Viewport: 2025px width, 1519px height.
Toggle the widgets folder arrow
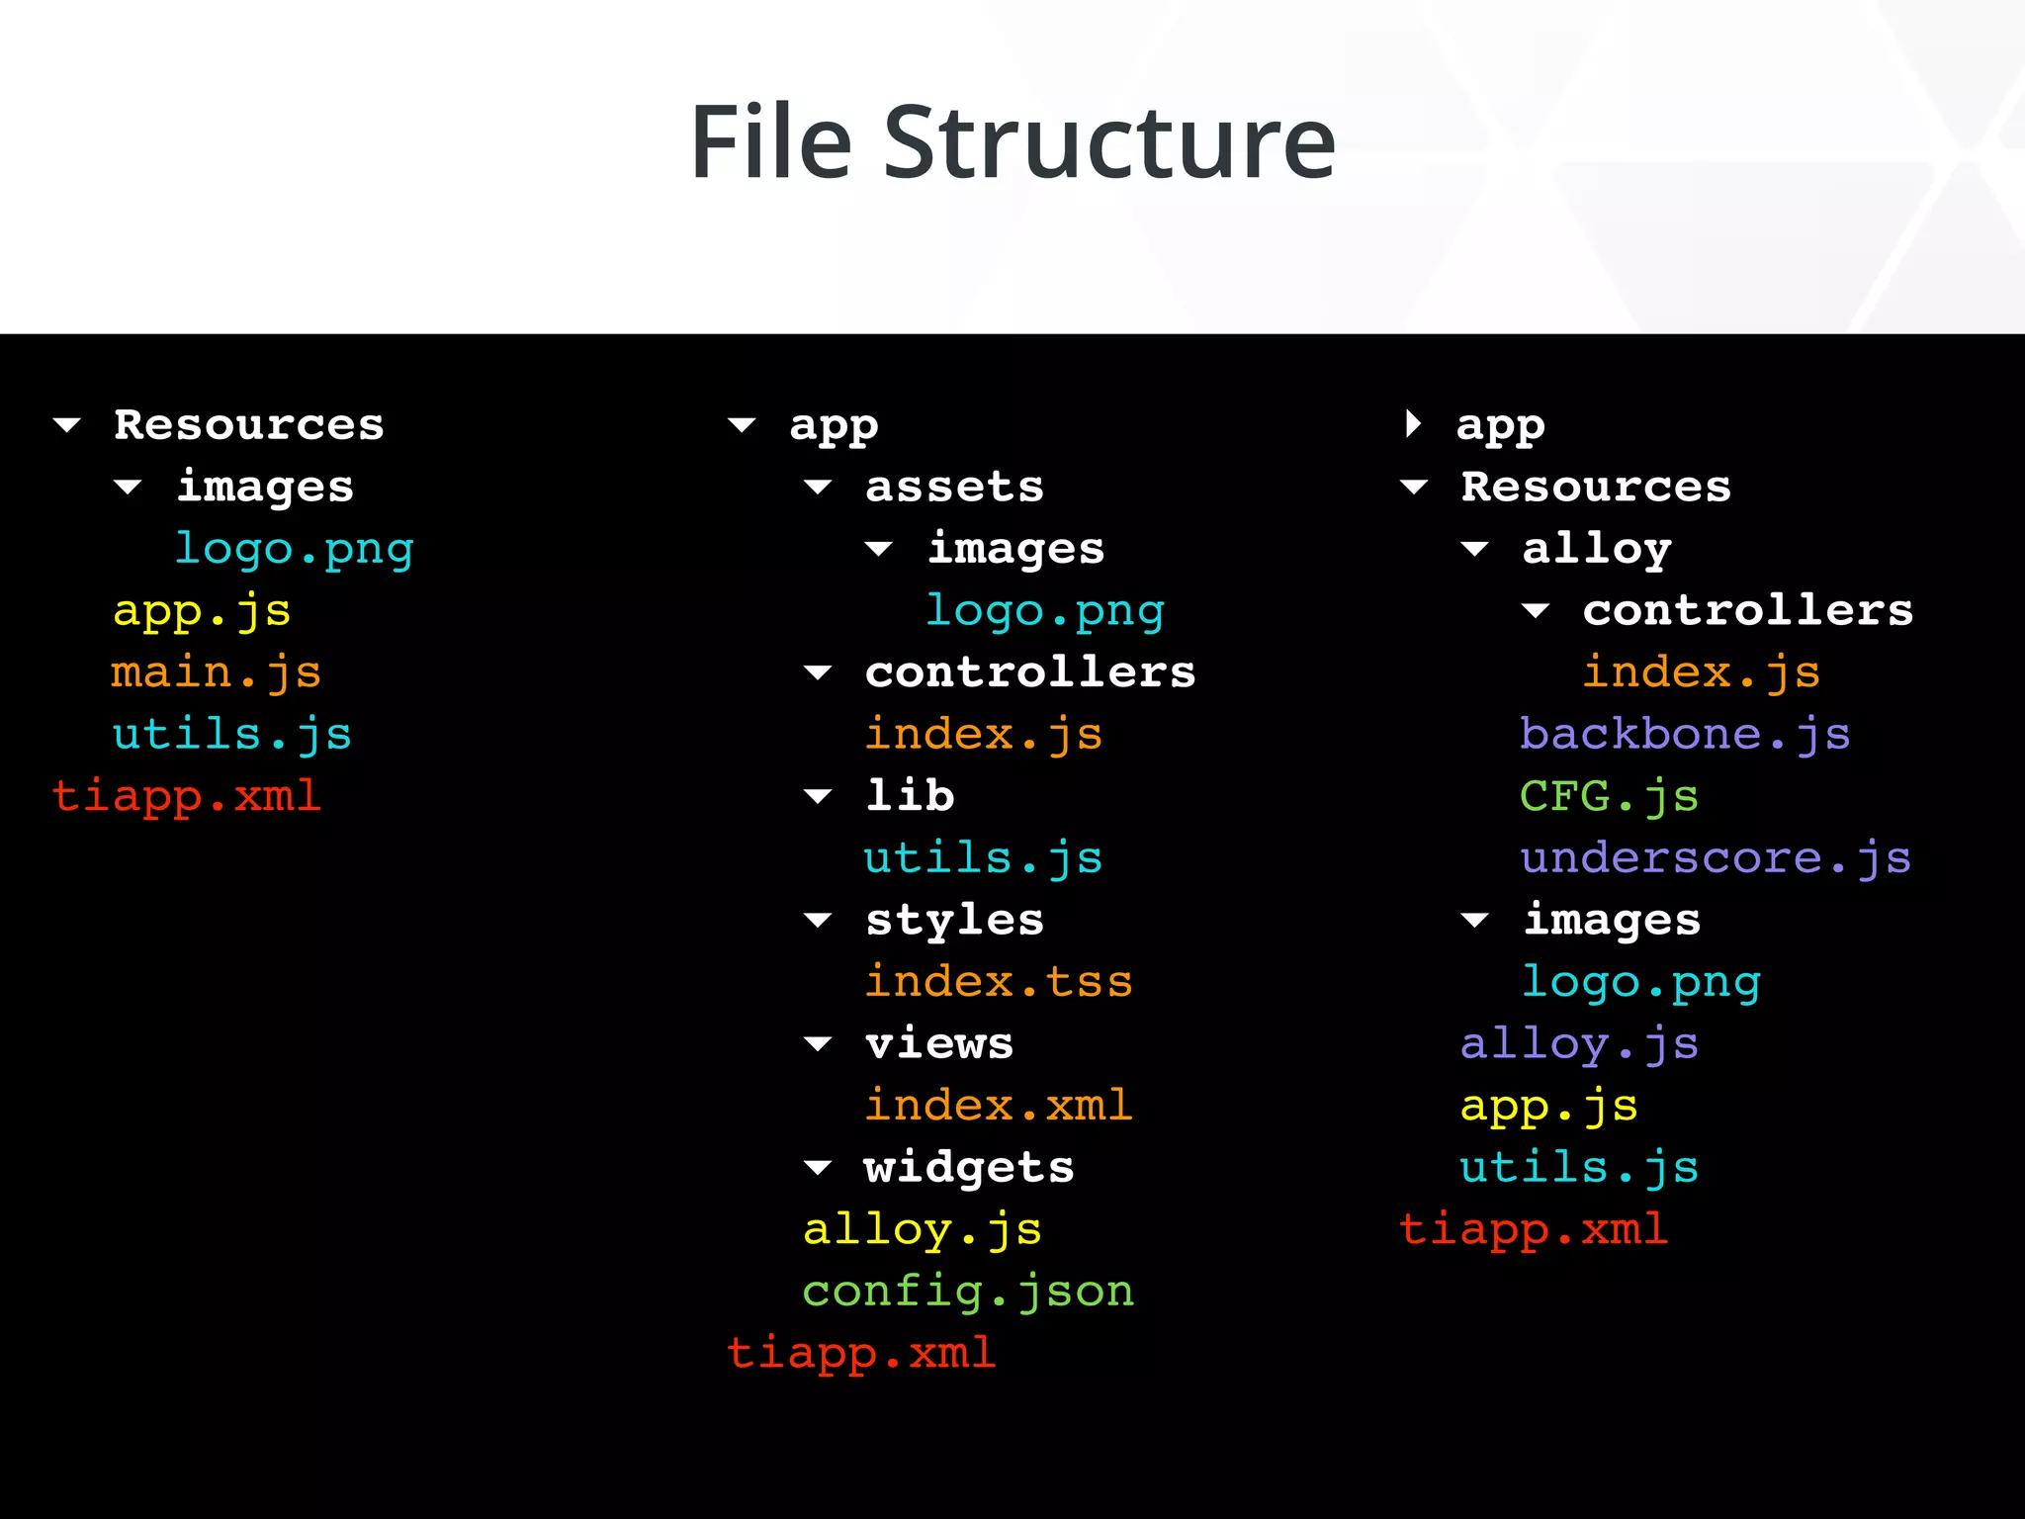pos(818,1167)
